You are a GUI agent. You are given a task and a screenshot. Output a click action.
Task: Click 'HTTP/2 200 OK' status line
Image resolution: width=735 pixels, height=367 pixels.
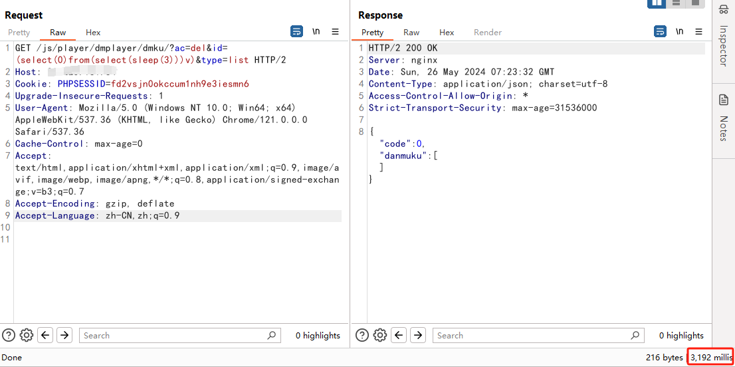pyautogui.click(x=403, y=48)
